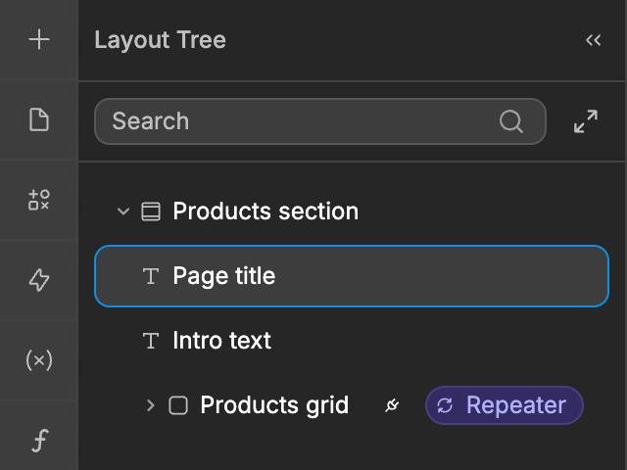Viewport: 627px width, 470px height.
Task: Open the formulas f icon in sidebar
Action: 40,440
